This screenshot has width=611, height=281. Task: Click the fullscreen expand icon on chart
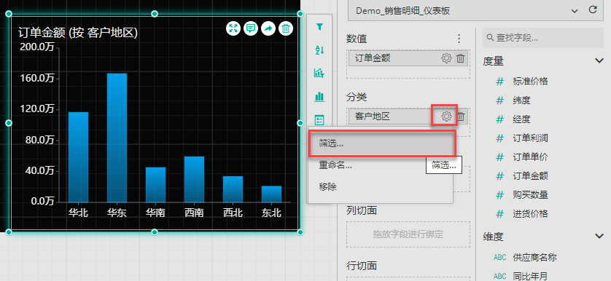(x=233, y=28)
